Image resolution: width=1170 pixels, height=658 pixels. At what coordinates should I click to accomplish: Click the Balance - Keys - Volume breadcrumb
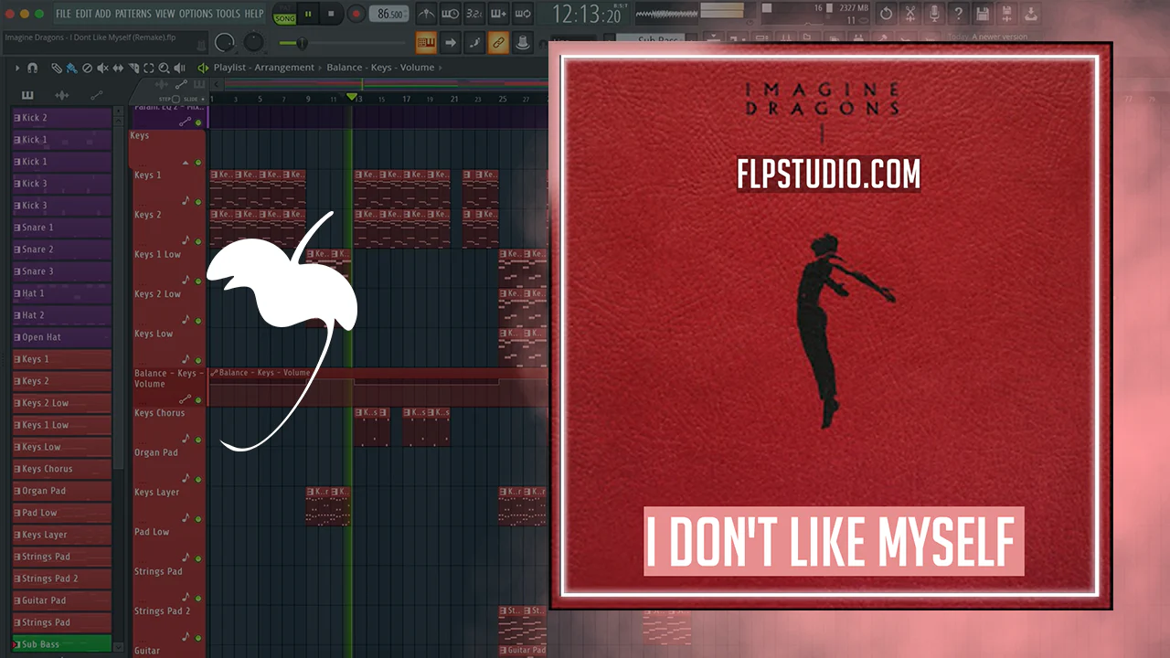[380, 68]
